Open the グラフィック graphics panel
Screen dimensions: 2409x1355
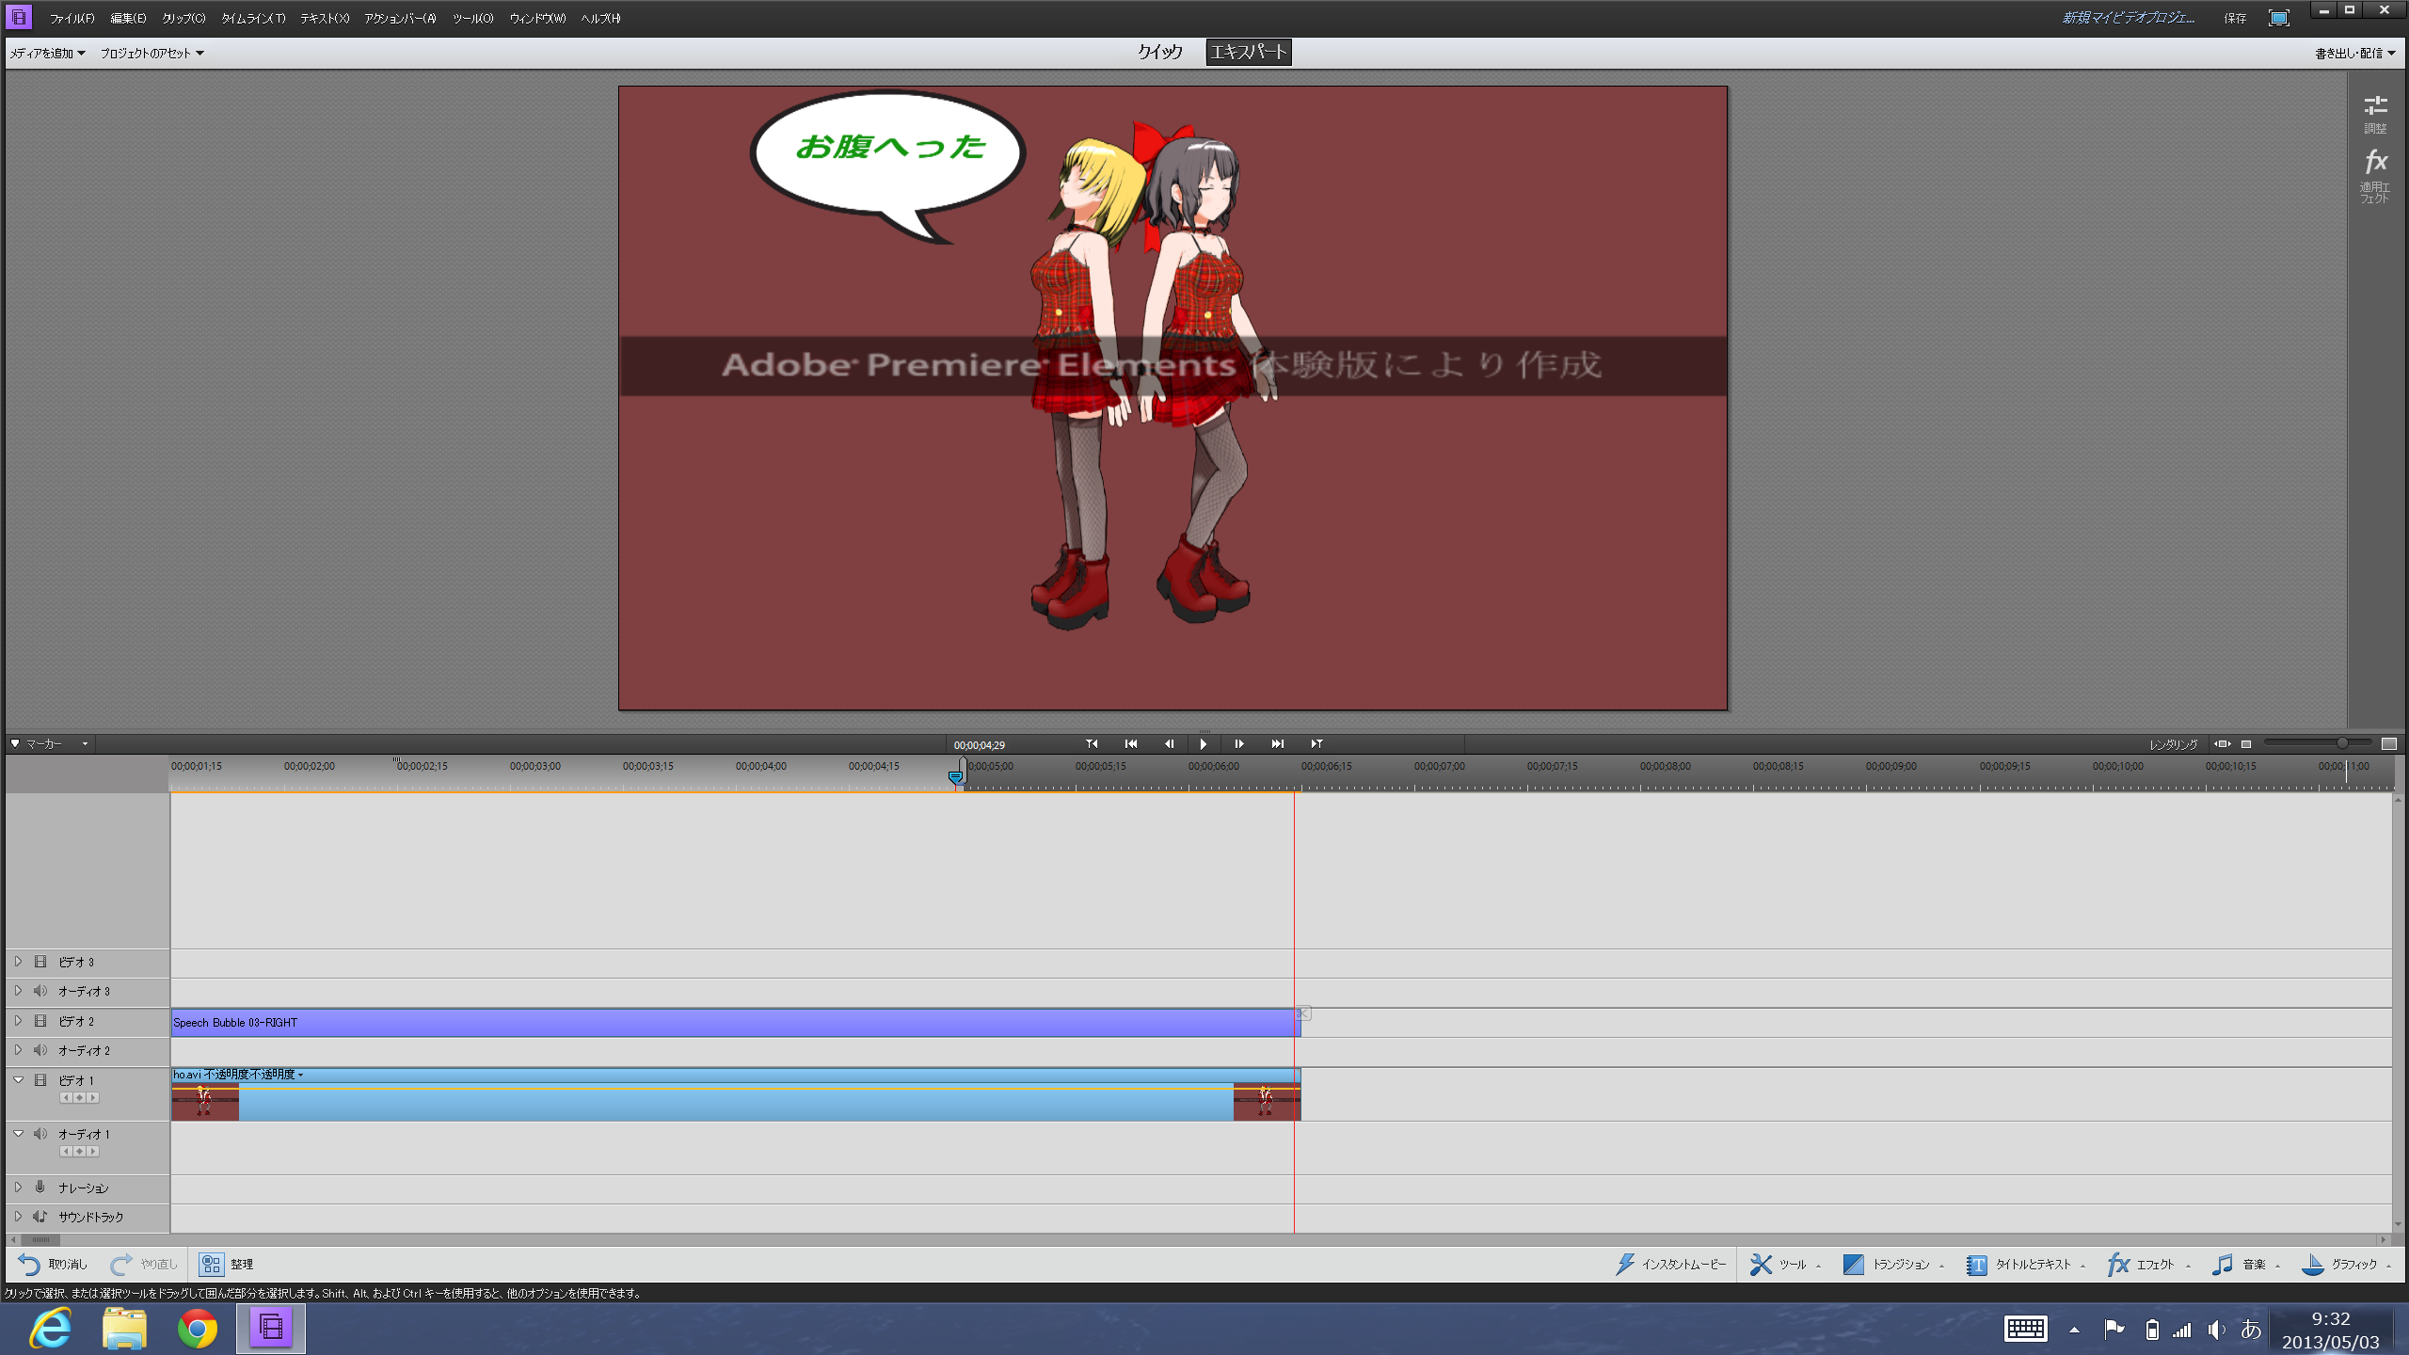pyautogui.click(x=2312, y=1264)
